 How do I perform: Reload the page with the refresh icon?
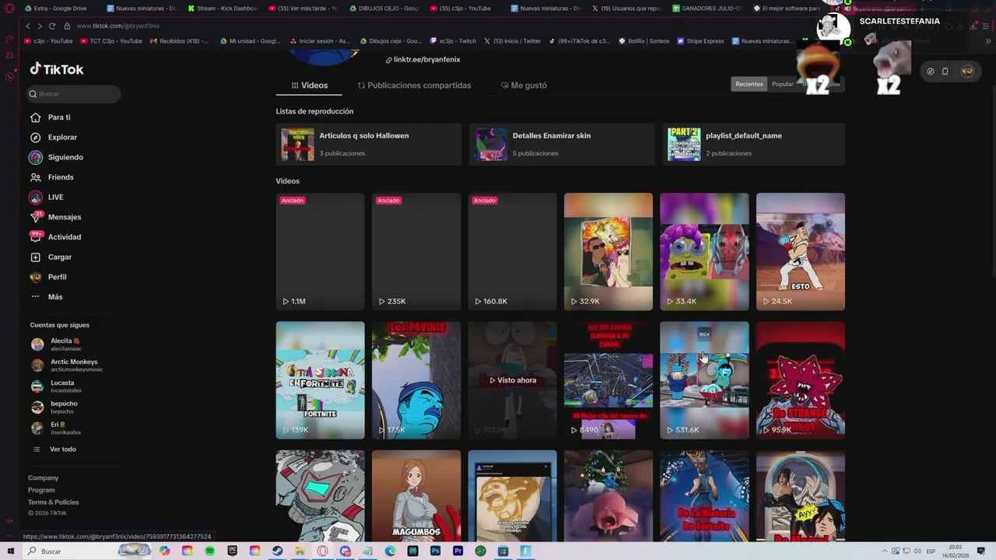(x=52, y=26)
